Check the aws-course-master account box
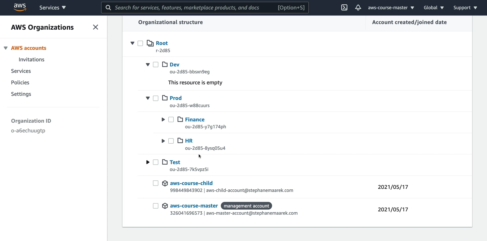Viewport: 487px width, 241px height. coord(156,206)
